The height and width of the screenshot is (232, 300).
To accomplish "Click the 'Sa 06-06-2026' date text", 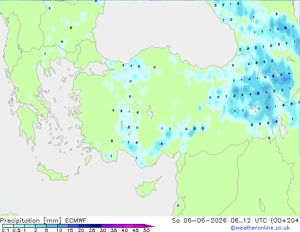I will (x=199, y=221).
